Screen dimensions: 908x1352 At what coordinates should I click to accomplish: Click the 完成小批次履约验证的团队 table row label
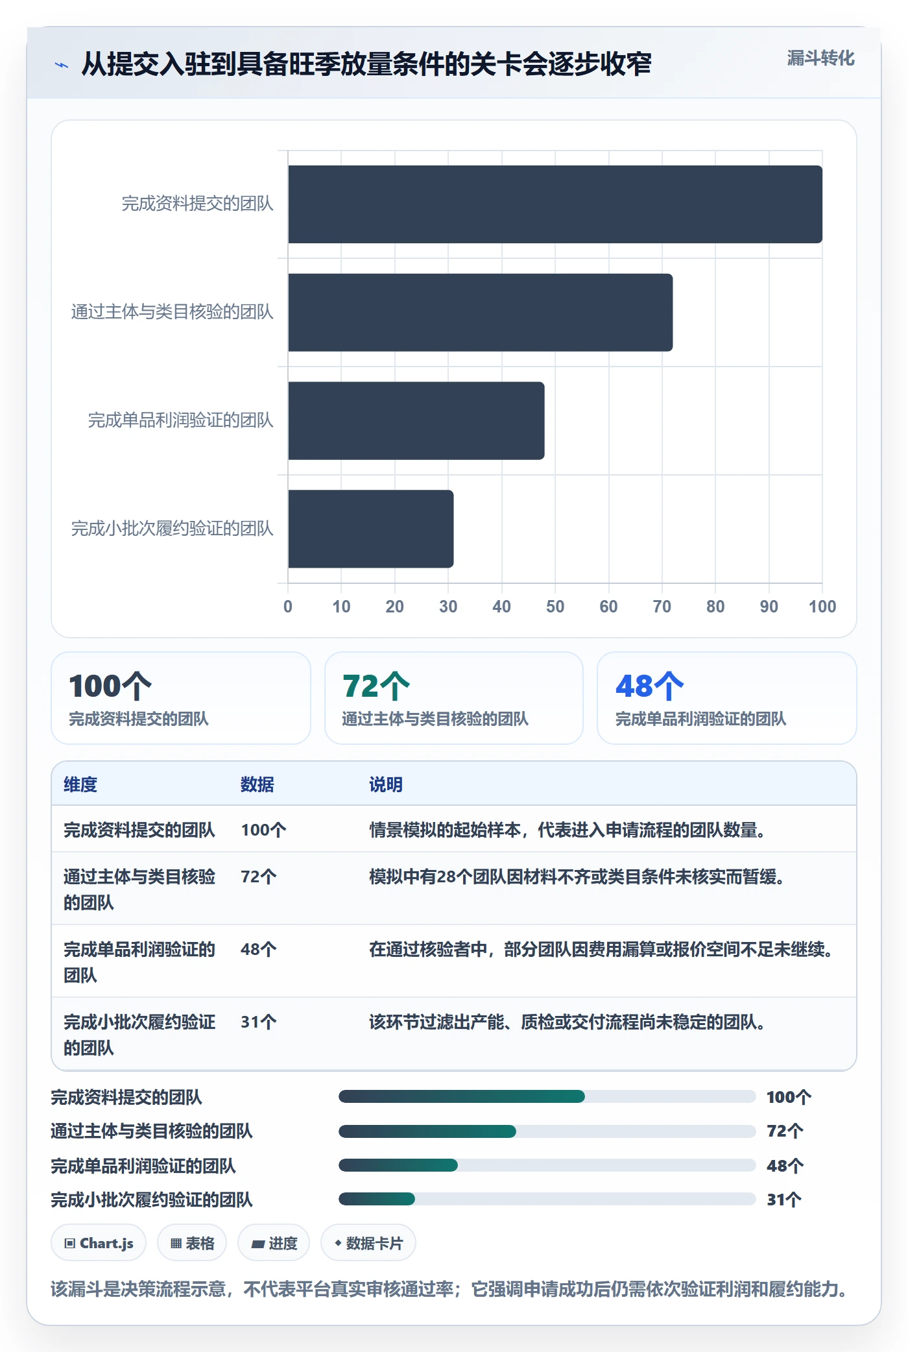pos(139,1035)
